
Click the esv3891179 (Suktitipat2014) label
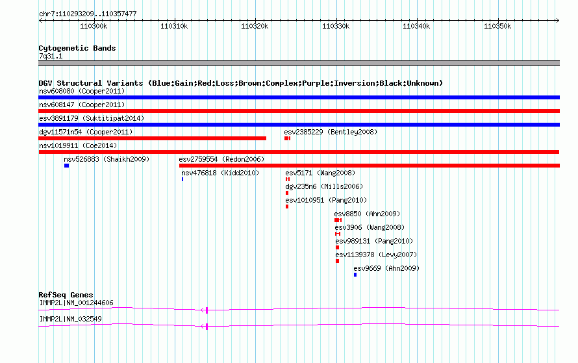[x=92, y=118]
